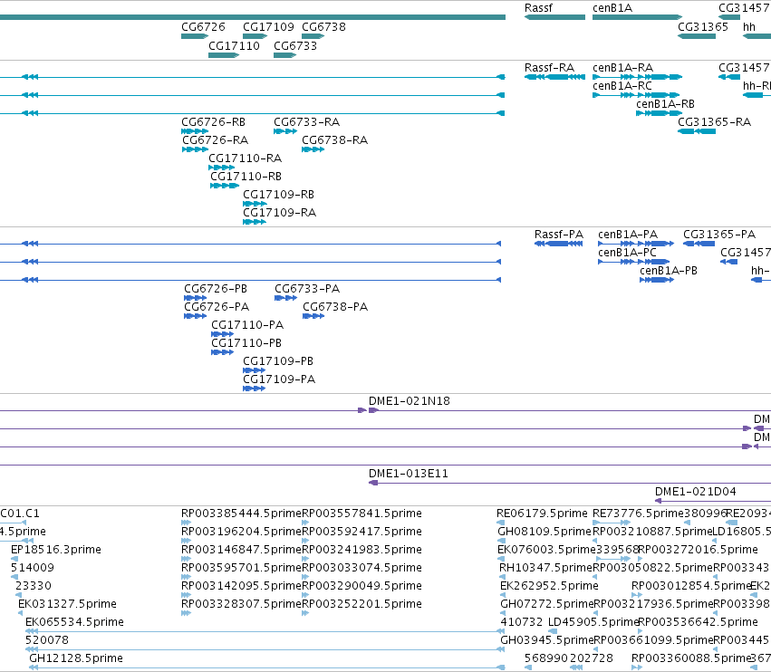Select the EK065534.5prime EST label

point(74,622)
